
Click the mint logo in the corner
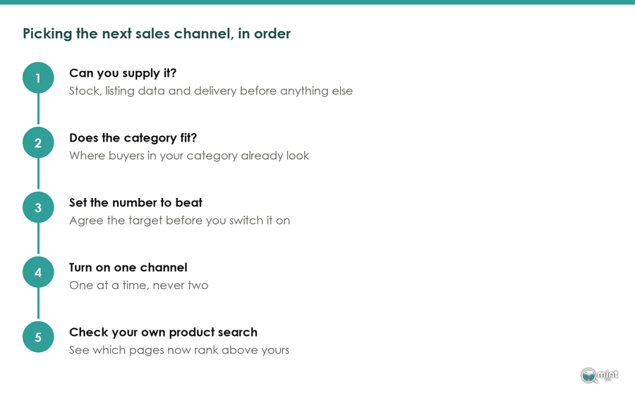[599, 375]
